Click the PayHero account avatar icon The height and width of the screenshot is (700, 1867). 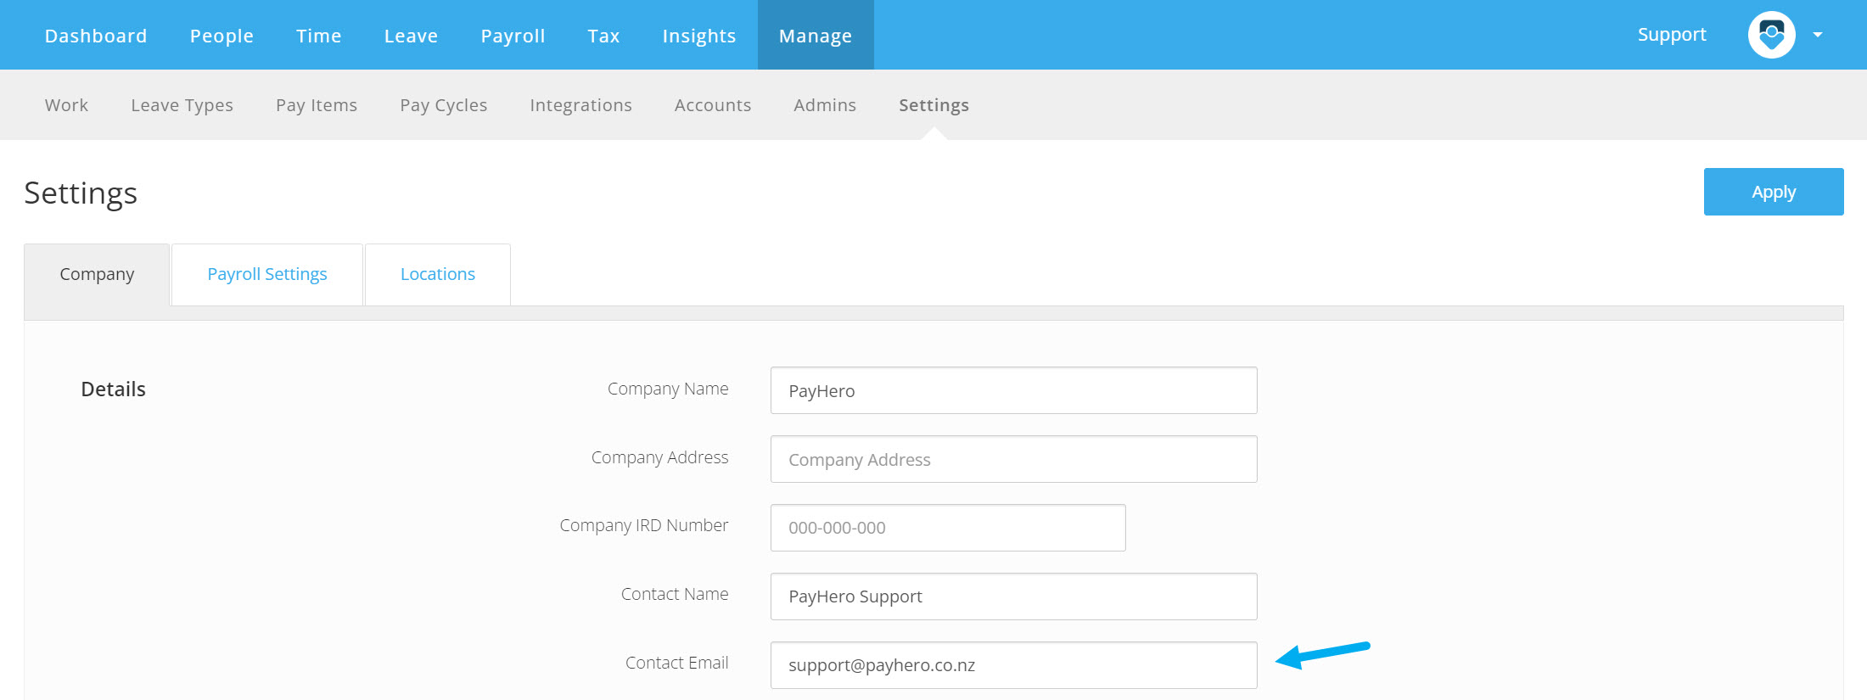1771,35
